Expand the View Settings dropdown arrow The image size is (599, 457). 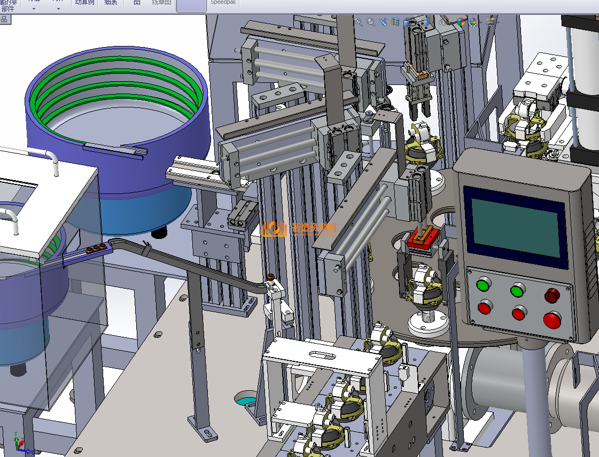(x=498, y=22)
